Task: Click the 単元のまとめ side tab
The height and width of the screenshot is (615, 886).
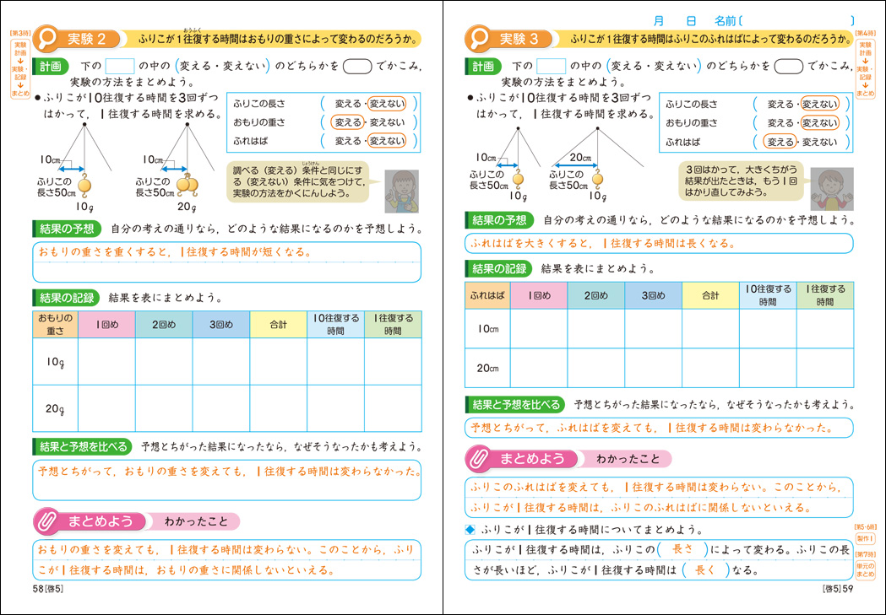Action: tap(865, 569)
